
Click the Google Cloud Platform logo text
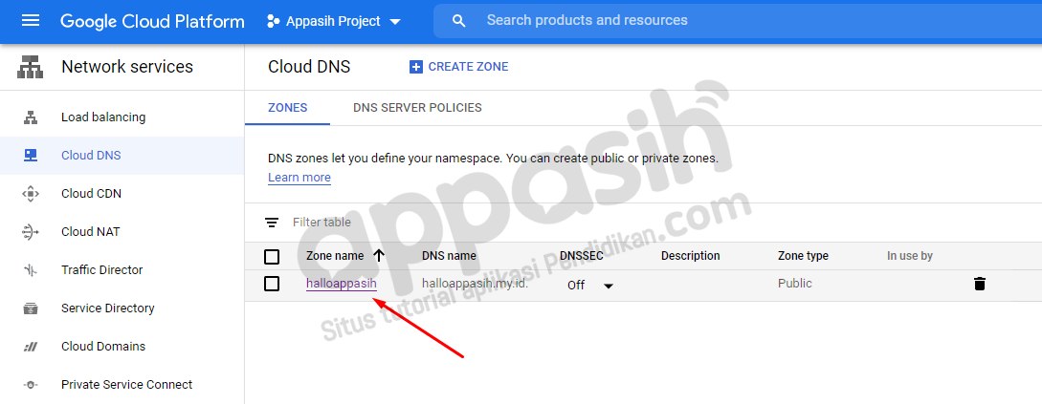coord(152,21)
